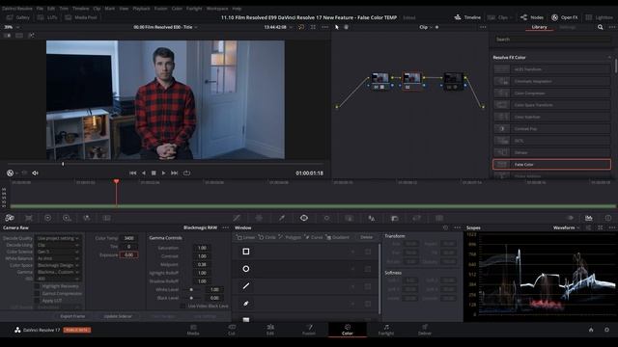Open the Scopes palette icon
618x347 pixels.
[589, 218]
